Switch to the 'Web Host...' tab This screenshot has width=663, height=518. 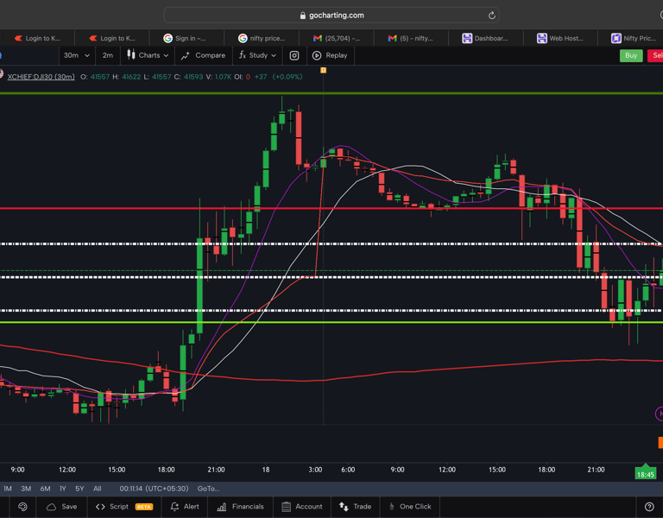click(x=560, y=38)
